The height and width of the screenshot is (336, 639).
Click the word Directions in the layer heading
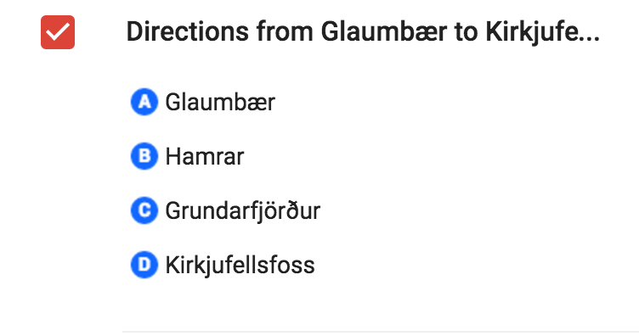(x=188, y=31)
